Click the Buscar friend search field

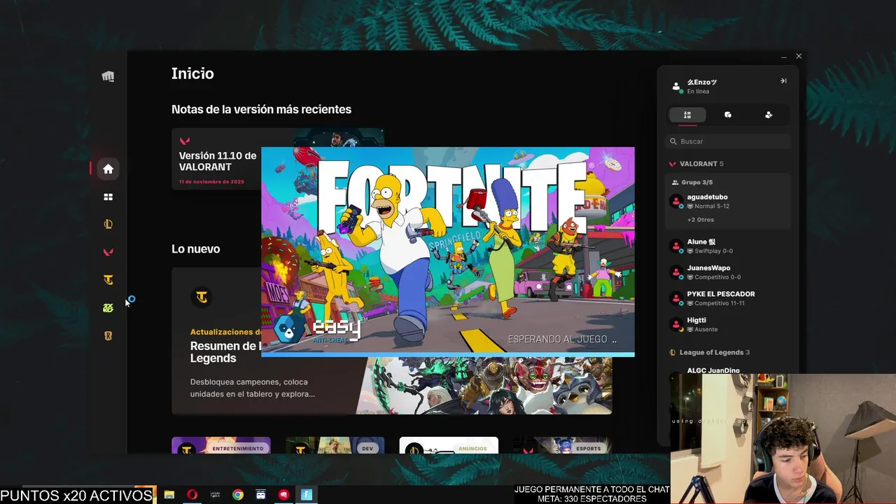[728, 141]
